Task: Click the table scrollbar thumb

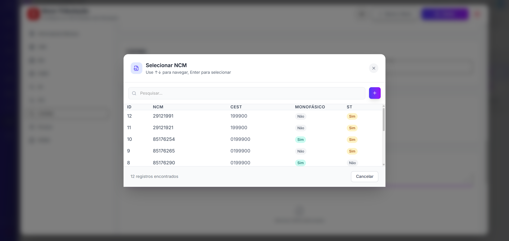Action: (384, 119)
